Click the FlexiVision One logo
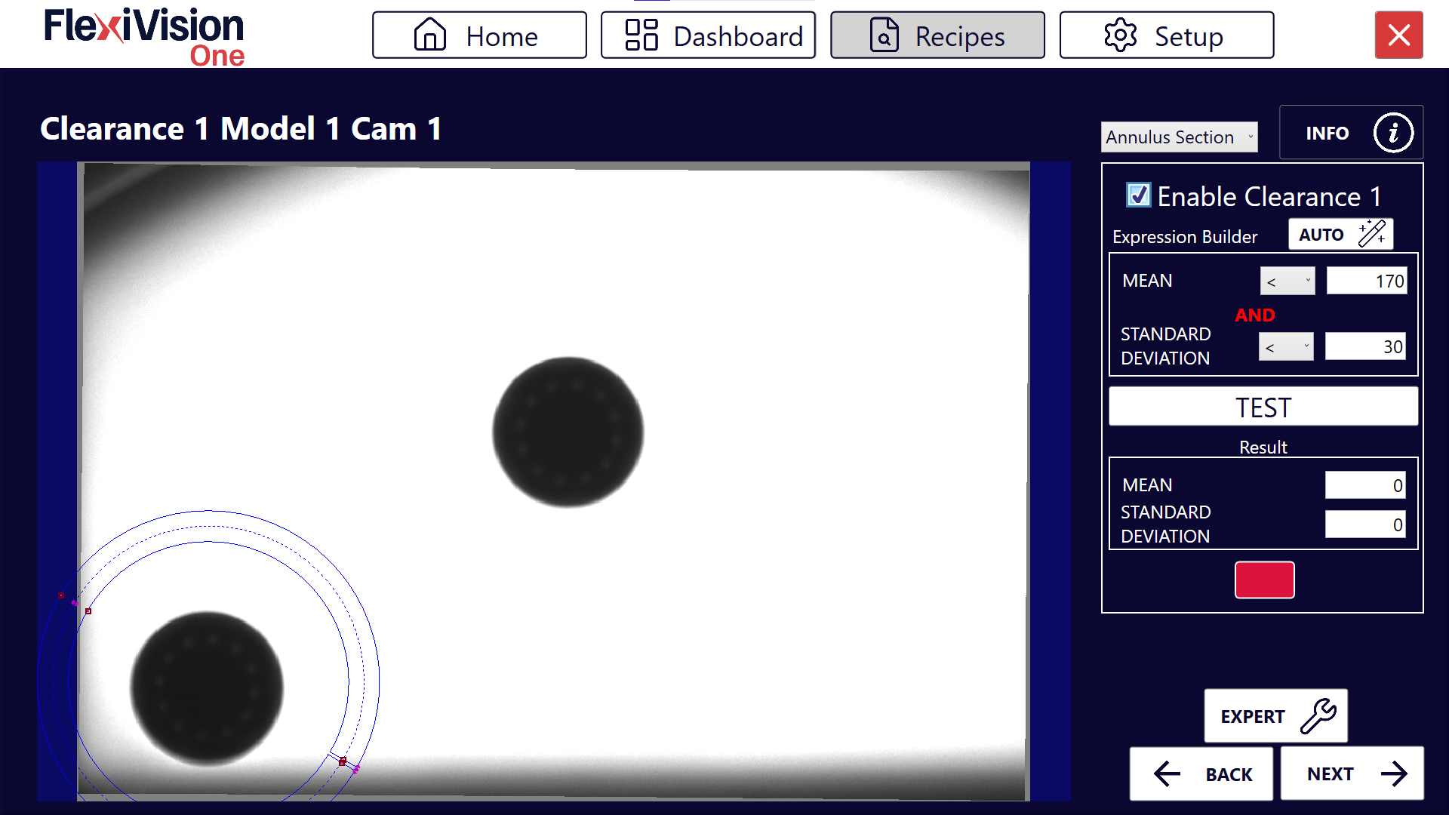The image size is (1449, 815). (144, 36)
